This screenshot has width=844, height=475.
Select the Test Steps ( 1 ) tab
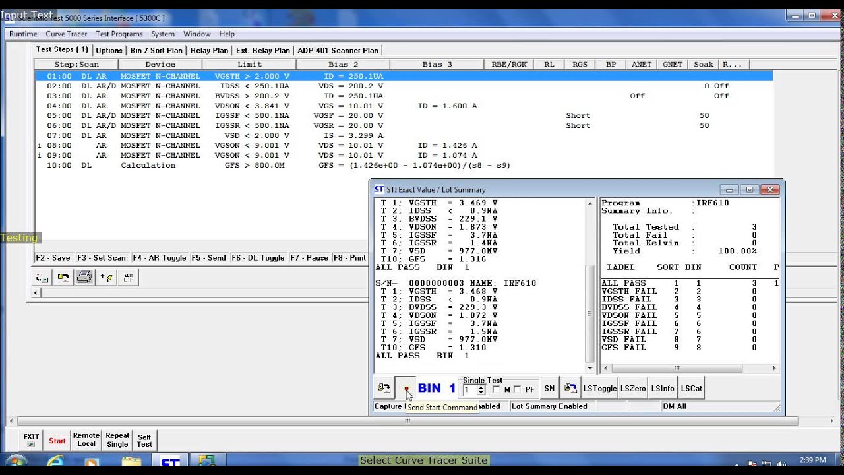coord(62,49)
